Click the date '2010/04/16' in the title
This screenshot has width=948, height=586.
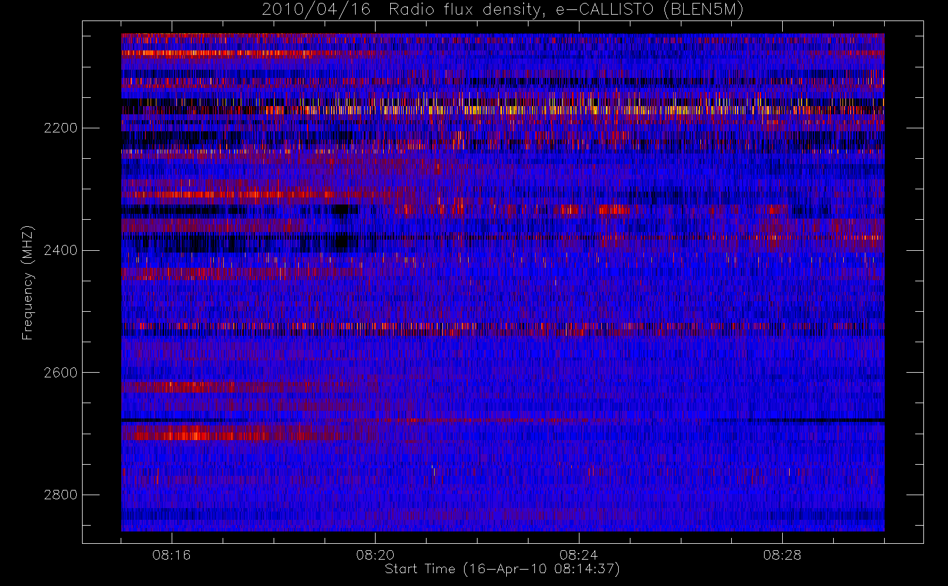coord(316,10)
